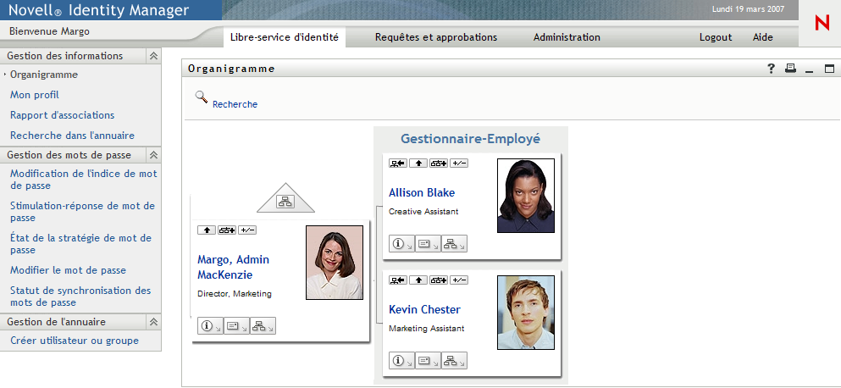Viewport: 841px width, 388px height.
Task: Toggle the +/- button on Margo's card
Action: [x=247, y=230]
